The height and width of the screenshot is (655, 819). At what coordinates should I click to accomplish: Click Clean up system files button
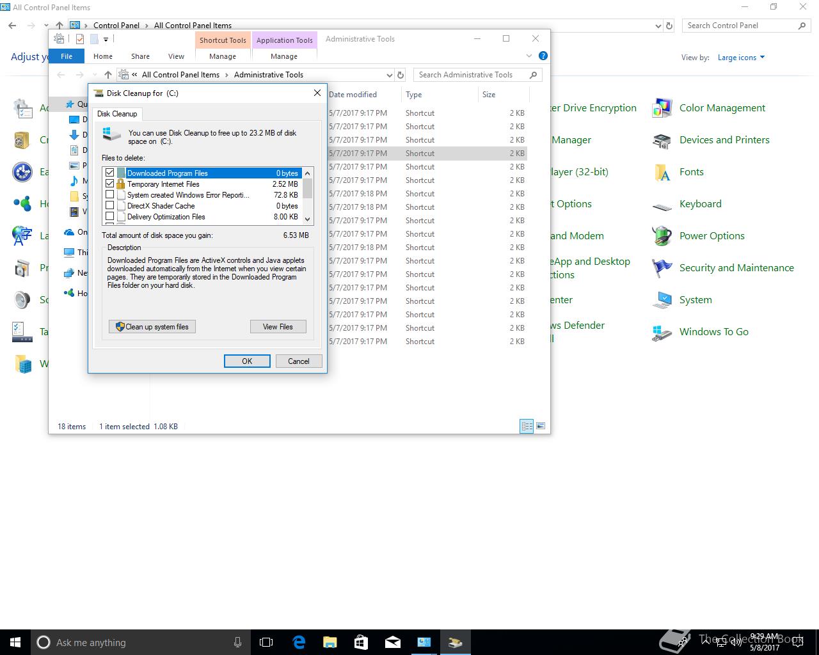click(x=152, y=327)
